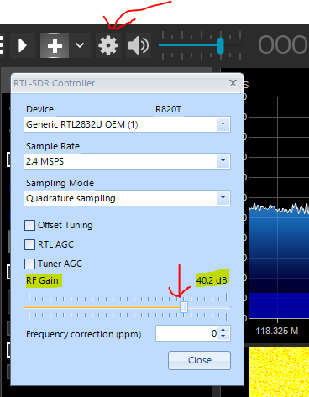Enable the Tuner AGC checkbox
The width and height of the screenshot is (309, 397).
click(29, 264)
